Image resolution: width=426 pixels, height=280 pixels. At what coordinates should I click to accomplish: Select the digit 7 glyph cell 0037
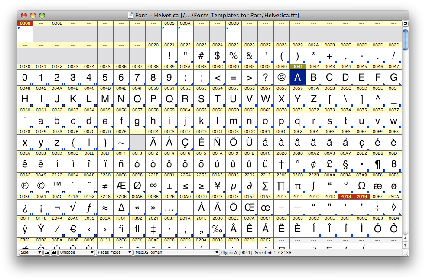pyautogui.click(x=137, y=78)
